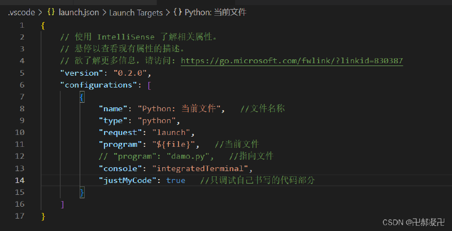
Task: Click the "python" type value
Action: click(157, 121)
